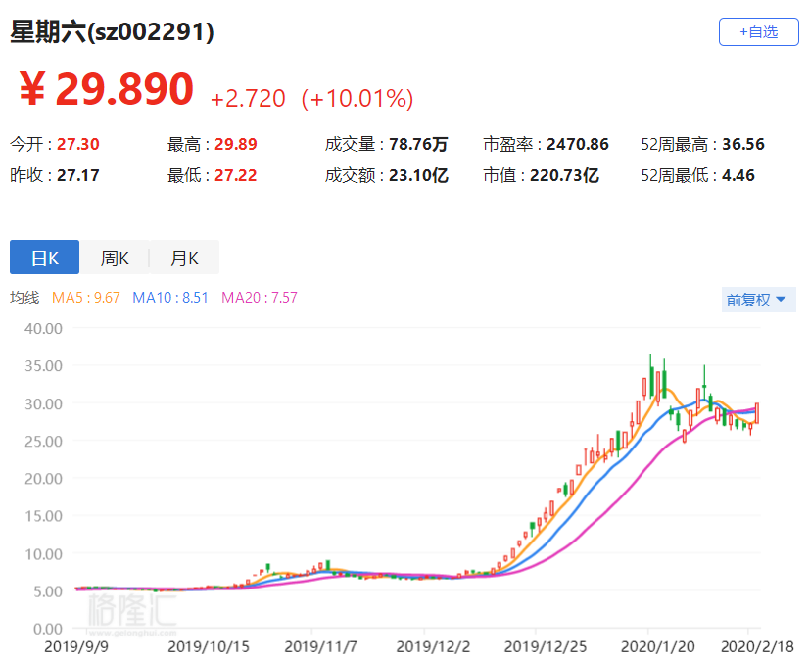Click the 30.00 price axis label
Screen dimensions: 809x660
(x=43, y=403)
